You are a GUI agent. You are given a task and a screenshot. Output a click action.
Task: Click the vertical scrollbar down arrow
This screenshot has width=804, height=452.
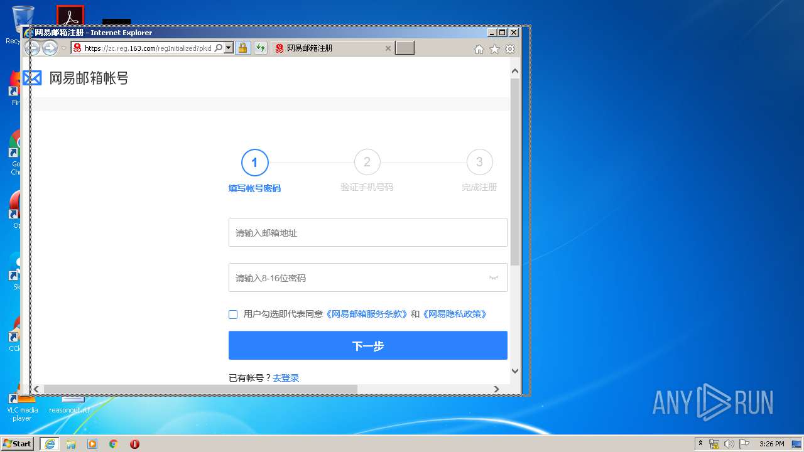[515, 371]
